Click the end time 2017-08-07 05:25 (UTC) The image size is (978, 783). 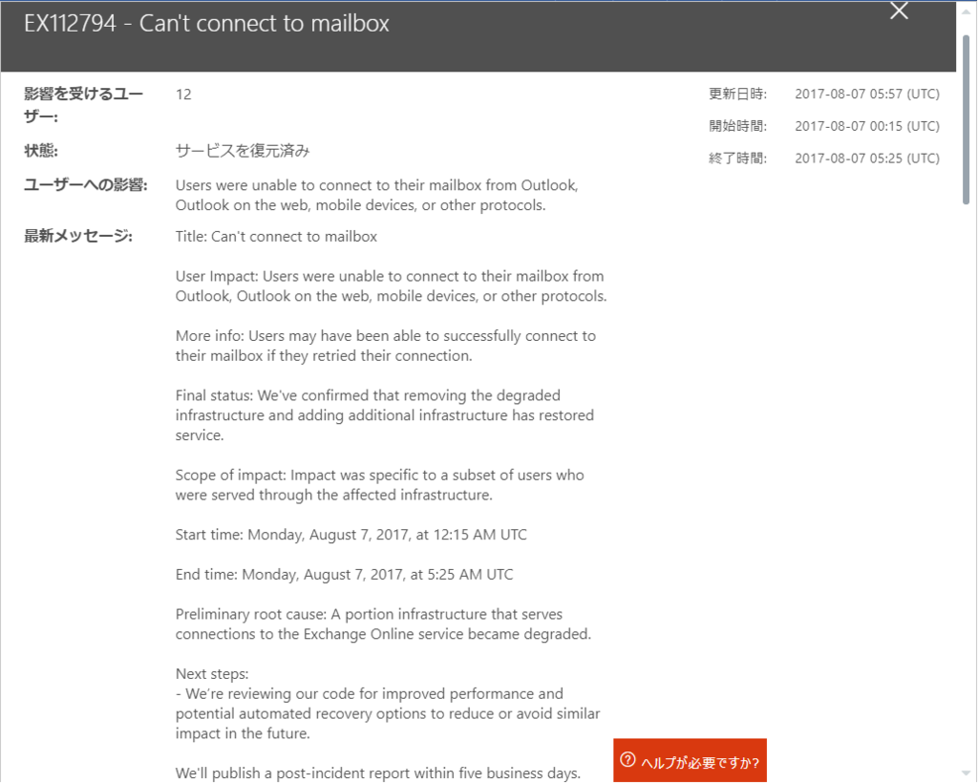[x=867, y=159]
